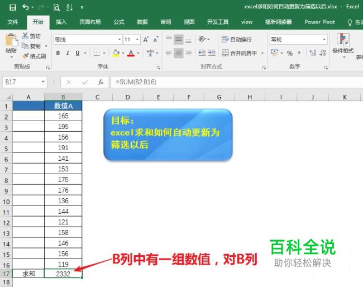Open Number group dialog launcher
The width and height of the screenshot is (363, 287).
326,68
